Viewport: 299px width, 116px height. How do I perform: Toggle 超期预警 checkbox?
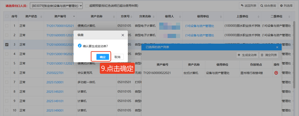[87, 6]
